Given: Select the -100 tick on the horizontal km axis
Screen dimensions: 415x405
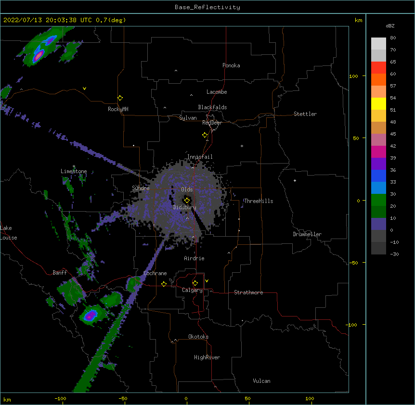Looking at the screenshot, I should [x=60, y=398].
